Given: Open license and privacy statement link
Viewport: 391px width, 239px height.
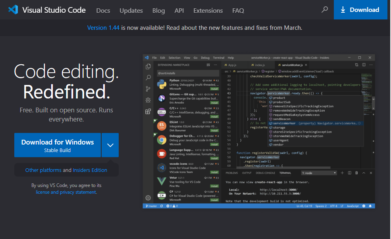Looking at the screenshot, I should pos(66,192).
